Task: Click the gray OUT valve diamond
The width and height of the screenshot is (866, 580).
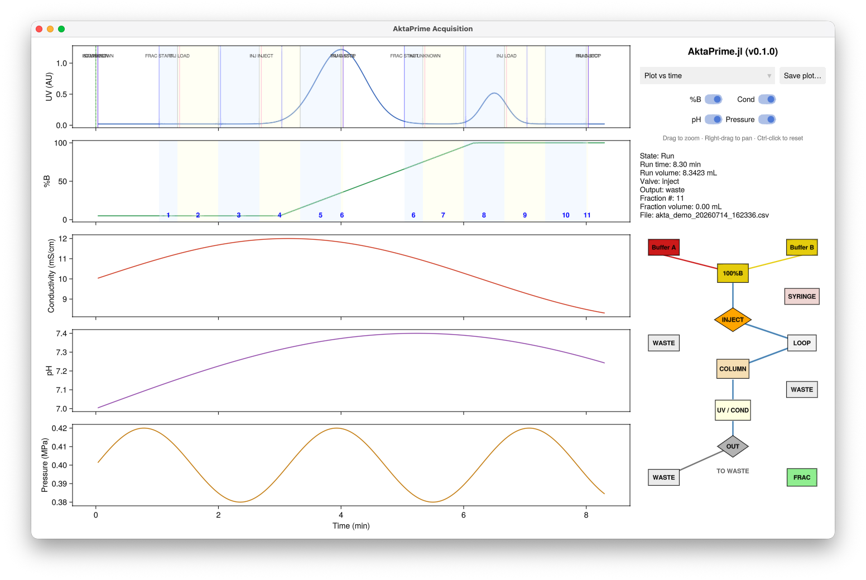Action: click(x=733, y=446)
